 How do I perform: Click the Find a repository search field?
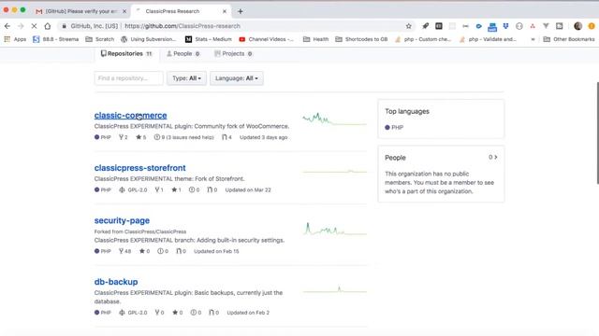pyautogui.click(x=129, y=78)
